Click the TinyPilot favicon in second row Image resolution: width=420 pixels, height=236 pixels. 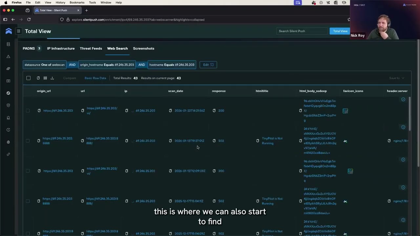pos(345,141)
